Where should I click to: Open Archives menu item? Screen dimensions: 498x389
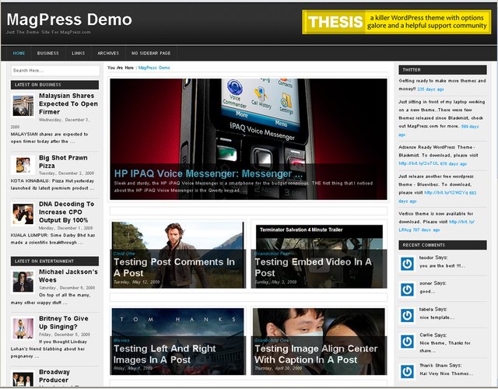108,53
